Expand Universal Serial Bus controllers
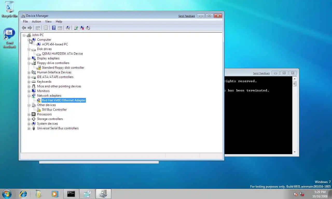This screenshot has width=332, height=199. [x=29, y=129]
